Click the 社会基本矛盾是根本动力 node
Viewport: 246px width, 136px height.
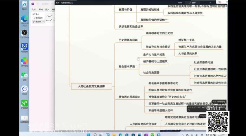pyautogui.click(x=163, y=83)
